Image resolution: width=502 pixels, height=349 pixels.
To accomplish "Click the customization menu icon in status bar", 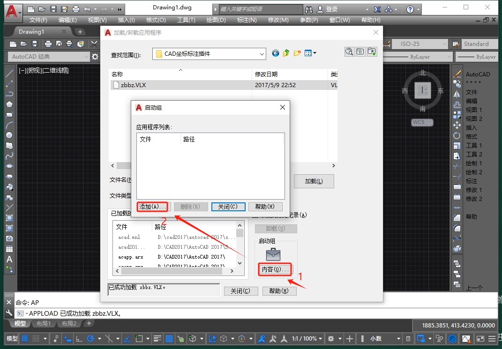I will 492,338.
